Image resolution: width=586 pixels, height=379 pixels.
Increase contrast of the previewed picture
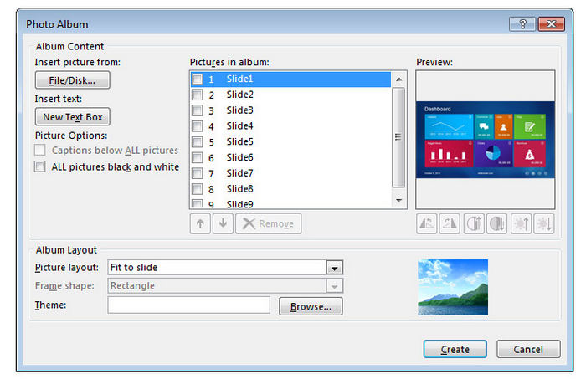(473, 223)
